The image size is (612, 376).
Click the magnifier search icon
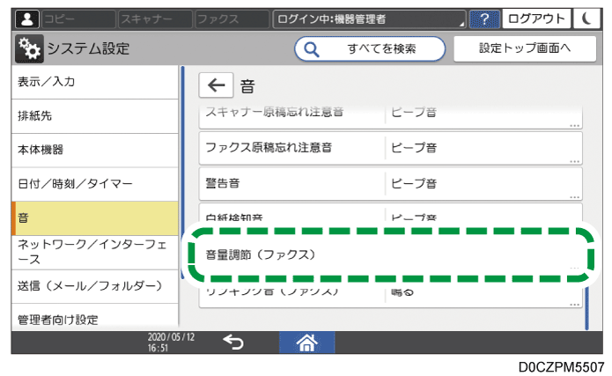tap(312, 49)
